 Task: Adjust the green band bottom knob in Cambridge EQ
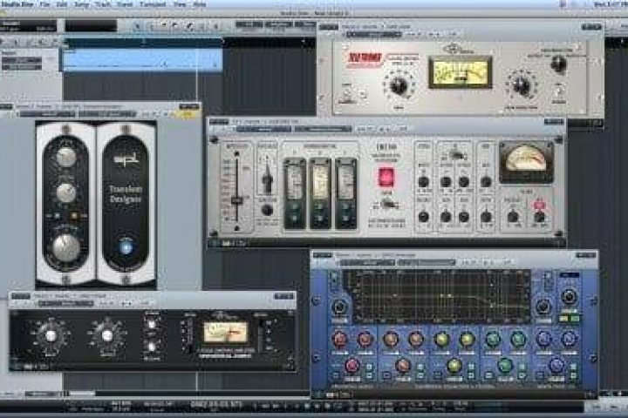(505, 365)
